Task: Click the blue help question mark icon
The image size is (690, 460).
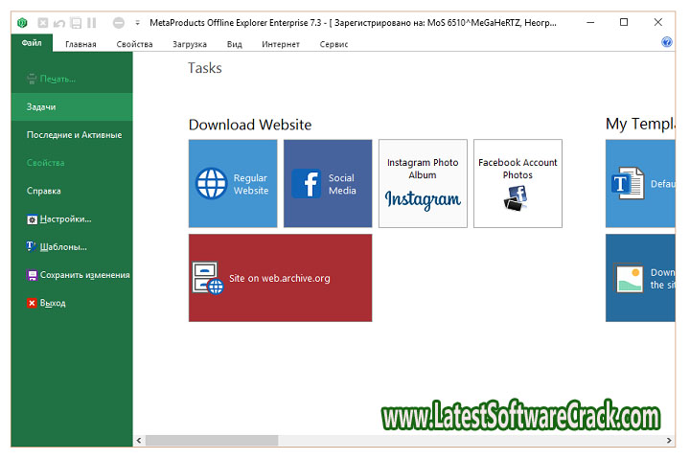Action: coord(667,43)
